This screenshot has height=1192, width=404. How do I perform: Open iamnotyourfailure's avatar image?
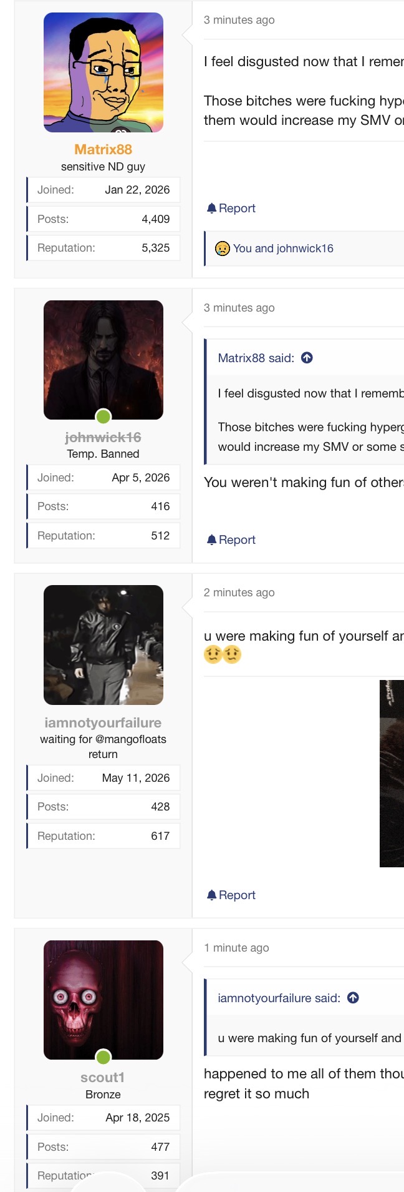tap(103, 645)
